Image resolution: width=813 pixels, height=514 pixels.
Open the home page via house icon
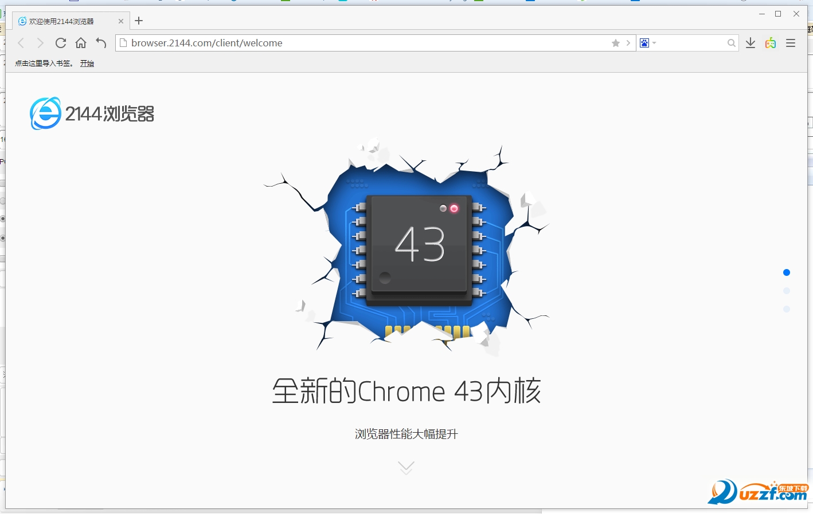pyautogui.click(x=81, y=43)
